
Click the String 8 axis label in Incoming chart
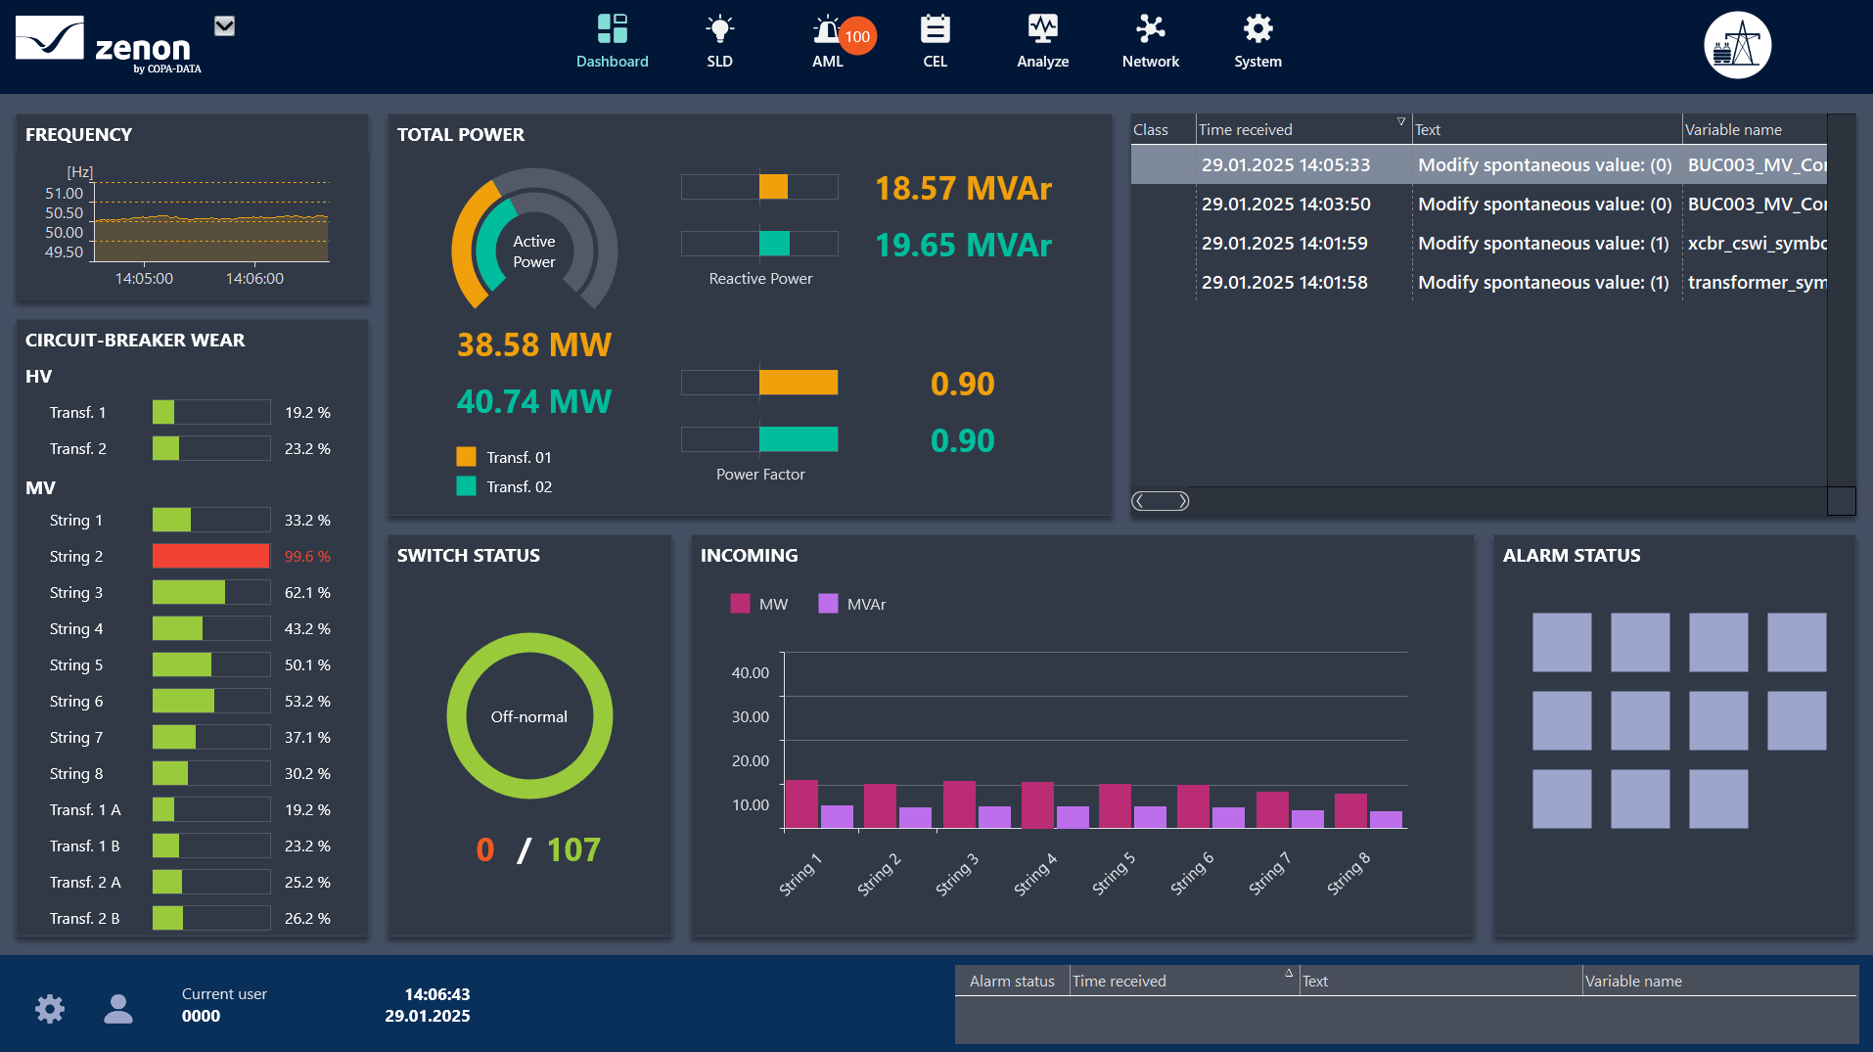pyautogui.click(x=1348, y=874)
